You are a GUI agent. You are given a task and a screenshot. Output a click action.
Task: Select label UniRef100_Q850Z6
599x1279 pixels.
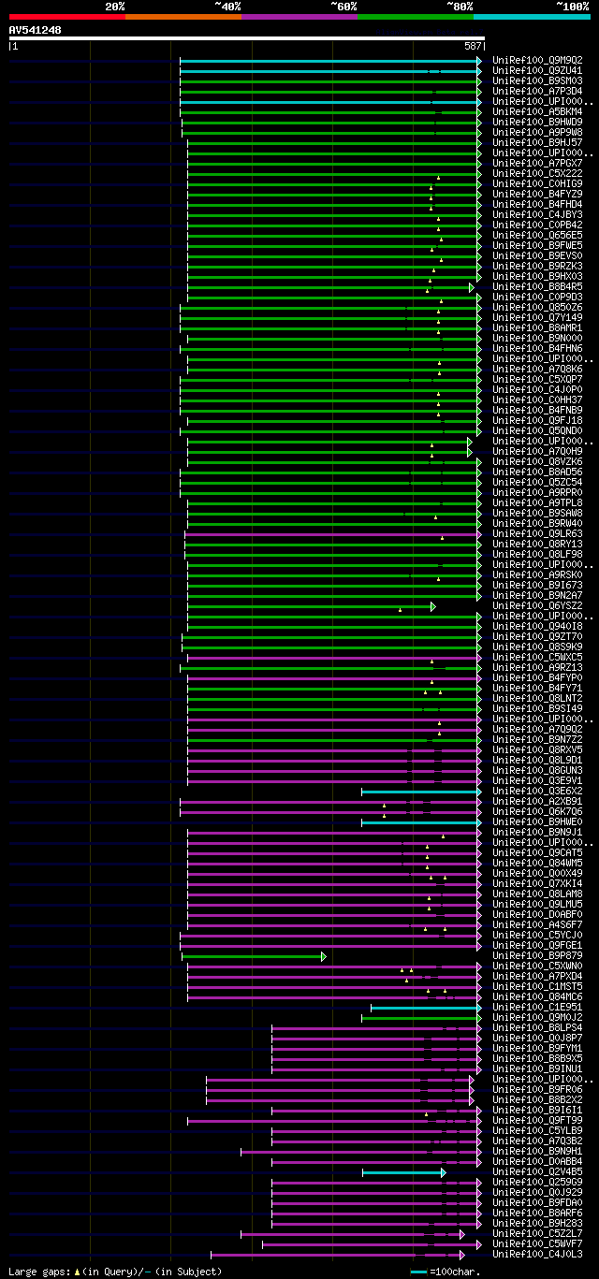[537, 307]
